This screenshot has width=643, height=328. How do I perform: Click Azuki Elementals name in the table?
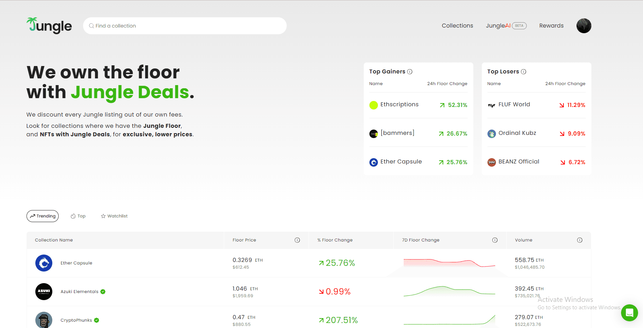point(80,292)
